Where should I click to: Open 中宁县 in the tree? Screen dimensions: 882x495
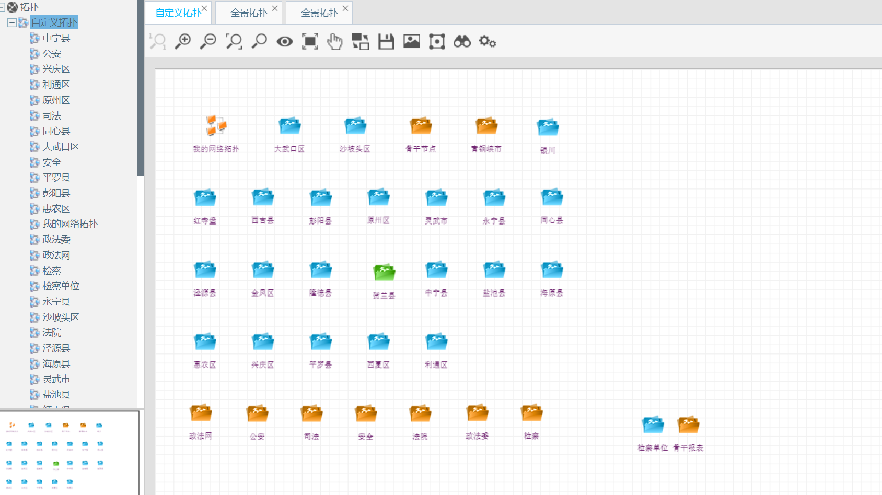[x=56, y=38]
